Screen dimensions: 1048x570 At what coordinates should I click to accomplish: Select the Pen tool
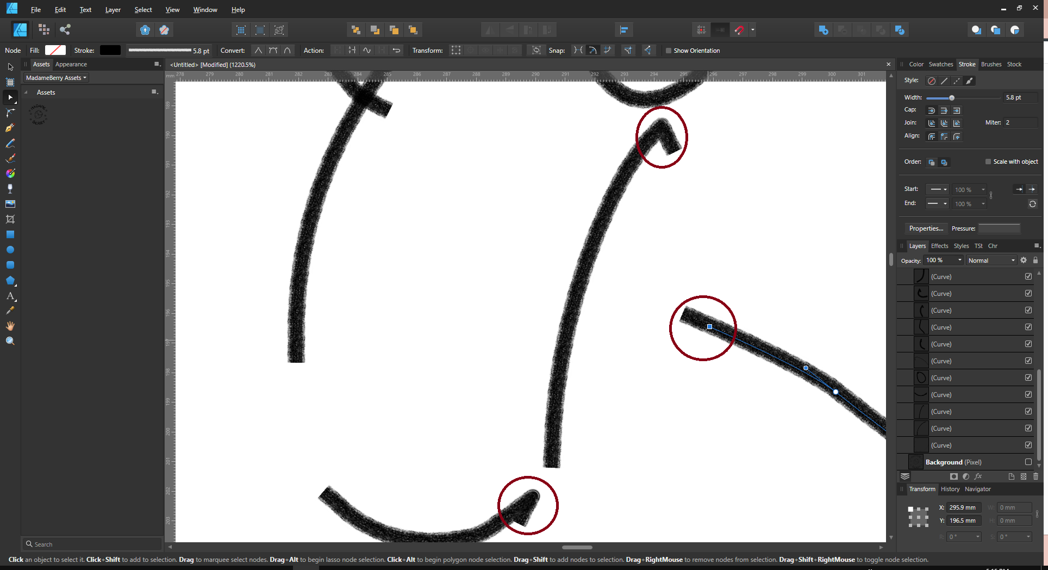pos(10,128)
